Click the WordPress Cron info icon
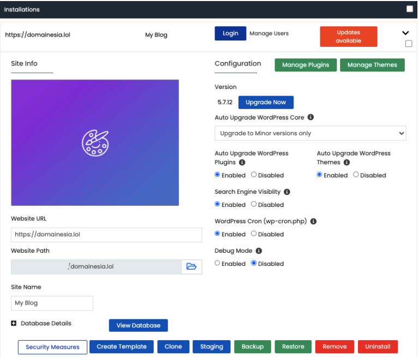This screenshot has height=357, width=419. [314, 221]
